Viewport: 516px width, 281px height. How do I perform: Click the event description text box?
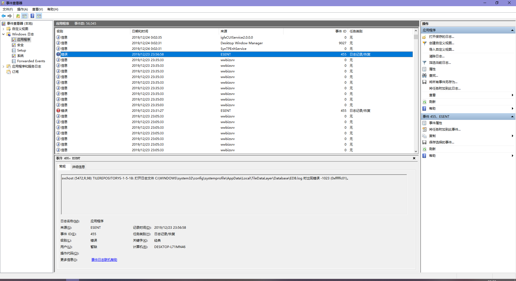(x=234, y=194)
